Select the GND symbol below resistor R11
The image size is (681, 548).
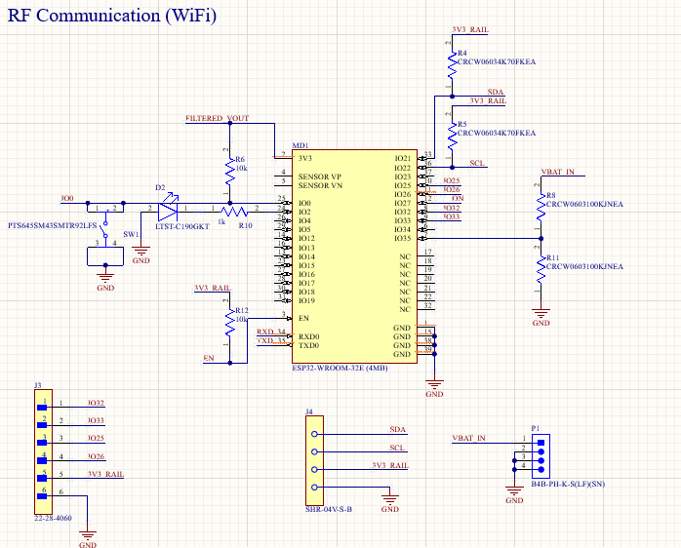pyautogui.click(x=541, y=315)
